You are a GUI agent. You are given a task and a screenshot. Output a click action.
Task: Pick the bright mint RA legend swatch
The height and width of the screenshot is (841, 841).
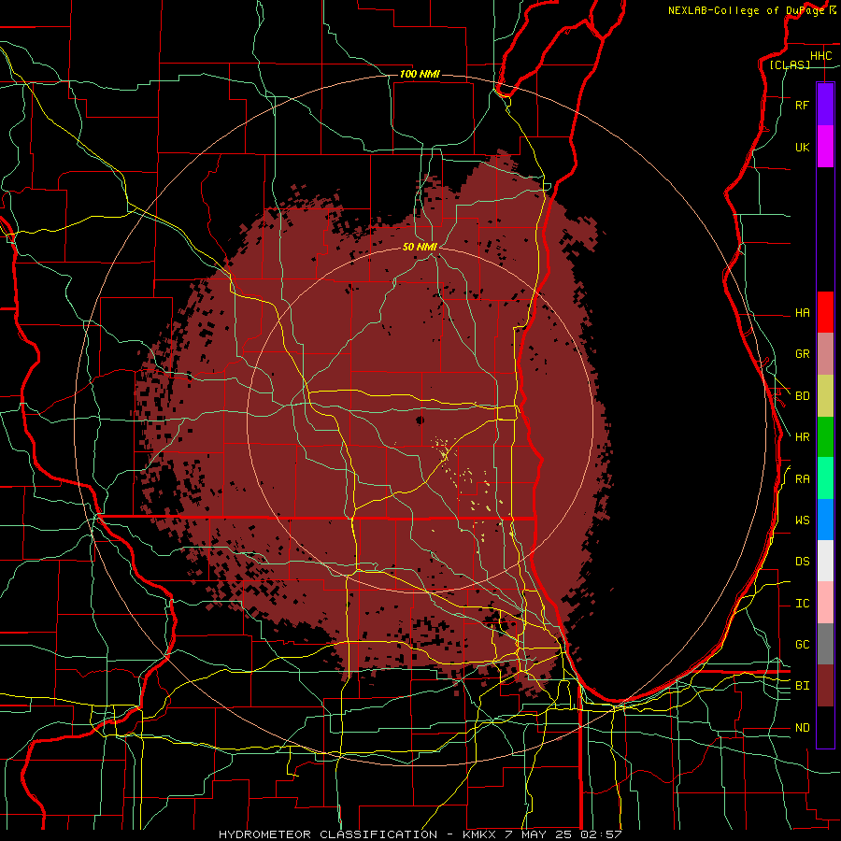[x=825, y=478]
